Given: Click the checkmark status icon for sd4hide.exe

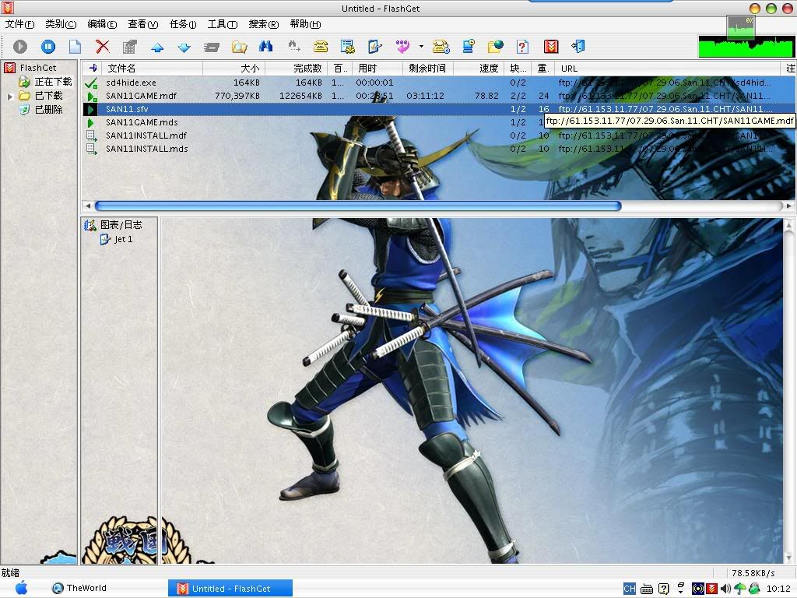Looking at the screenshot, I should pos(92,83).
